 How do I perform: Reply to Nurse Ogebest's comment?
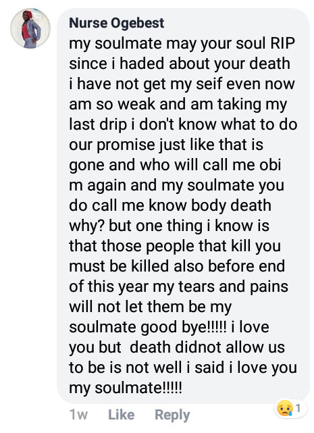tap(172, 415)
